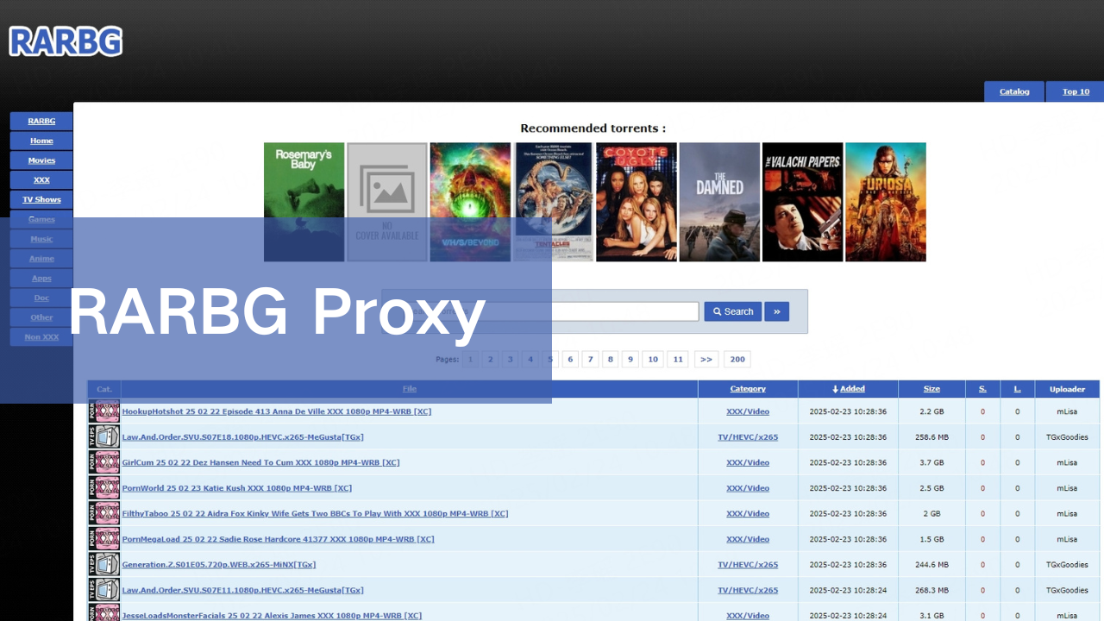Go to page 7
1104x621 pixels.
pos(590,359)
